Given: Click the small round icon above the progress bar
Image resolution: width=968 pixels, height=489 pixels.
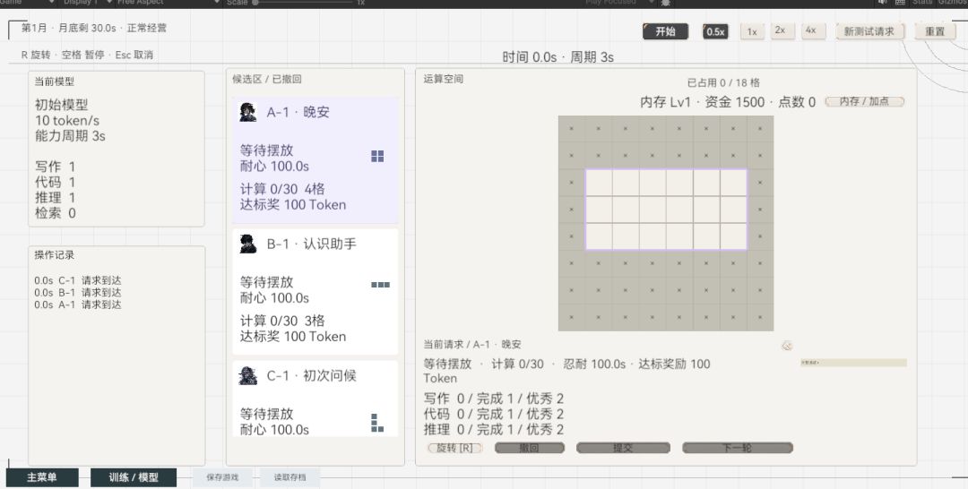Looking at the screenshot, I should pyautogui.click(x=787, y=346).
